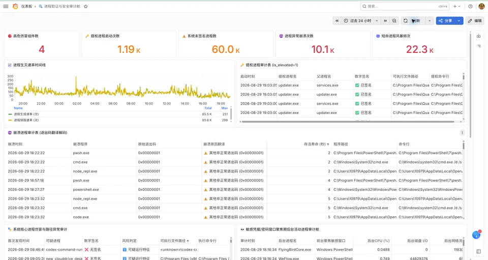The height and width of the screenshot is (260, 488).
Task: Open the hamburger navigation menu
Action: point(6,6)
